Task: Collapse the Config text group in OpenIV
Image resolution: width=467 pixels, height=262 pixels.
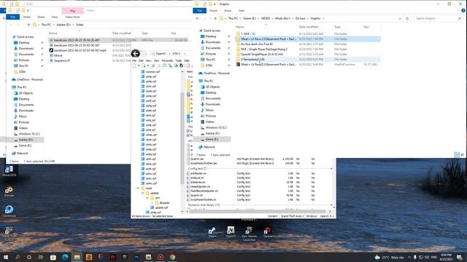Action: tap(331, 168)
